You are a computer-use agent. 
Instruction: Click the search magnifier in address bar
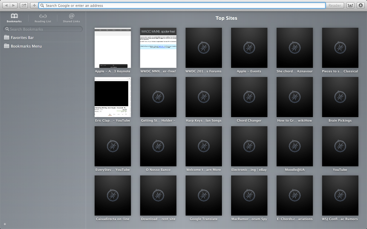click(x=42, y=5)
